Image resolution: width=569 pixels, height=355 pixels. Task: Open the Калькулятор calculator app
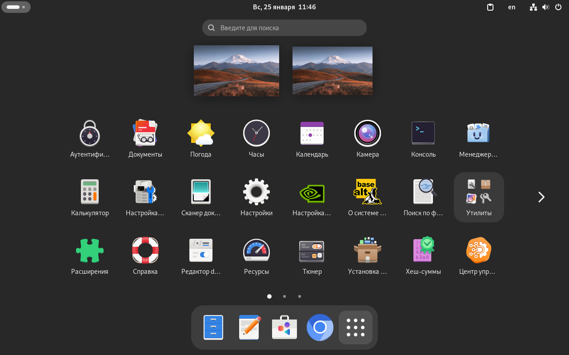pyautogui.click(x=90, y=192)
